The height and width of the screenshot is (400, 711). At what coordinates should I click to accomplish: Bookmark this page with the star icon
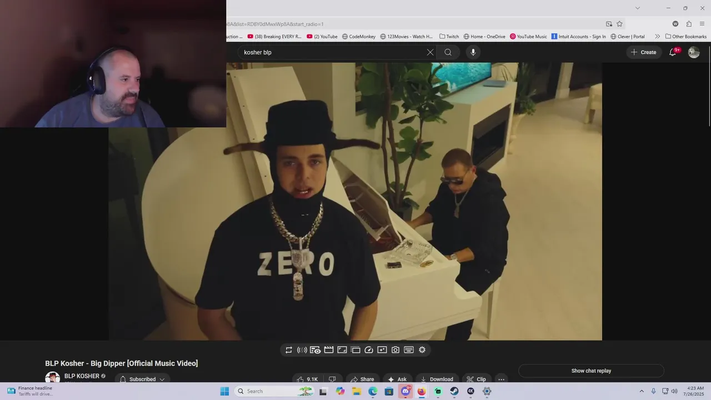tap(619, 24)
